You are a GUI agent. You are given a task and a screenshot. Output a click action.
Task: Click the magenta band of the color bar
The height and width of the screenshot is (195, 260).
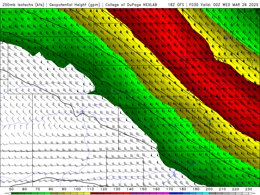pyautogui.click(x=150, y=193)
